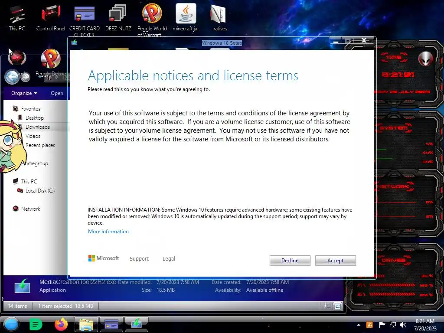Open the More information link
The height and width of the screenshot is (333, 444).
pyautogui.click(x=108, y=232)
